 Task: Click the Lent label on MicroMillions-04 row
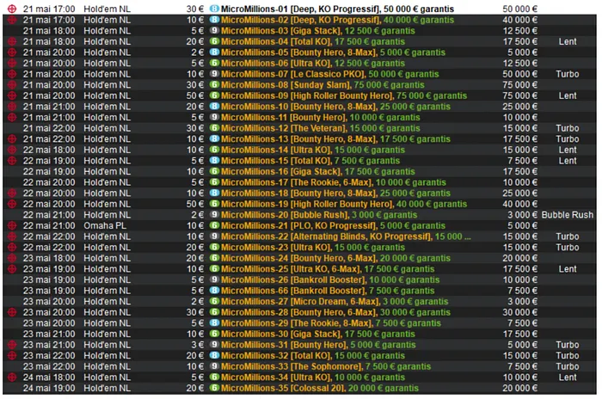point(568,41)
